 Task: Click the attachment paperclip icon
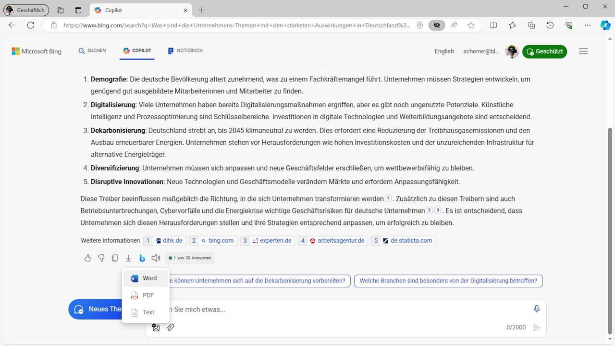(170, 327)
